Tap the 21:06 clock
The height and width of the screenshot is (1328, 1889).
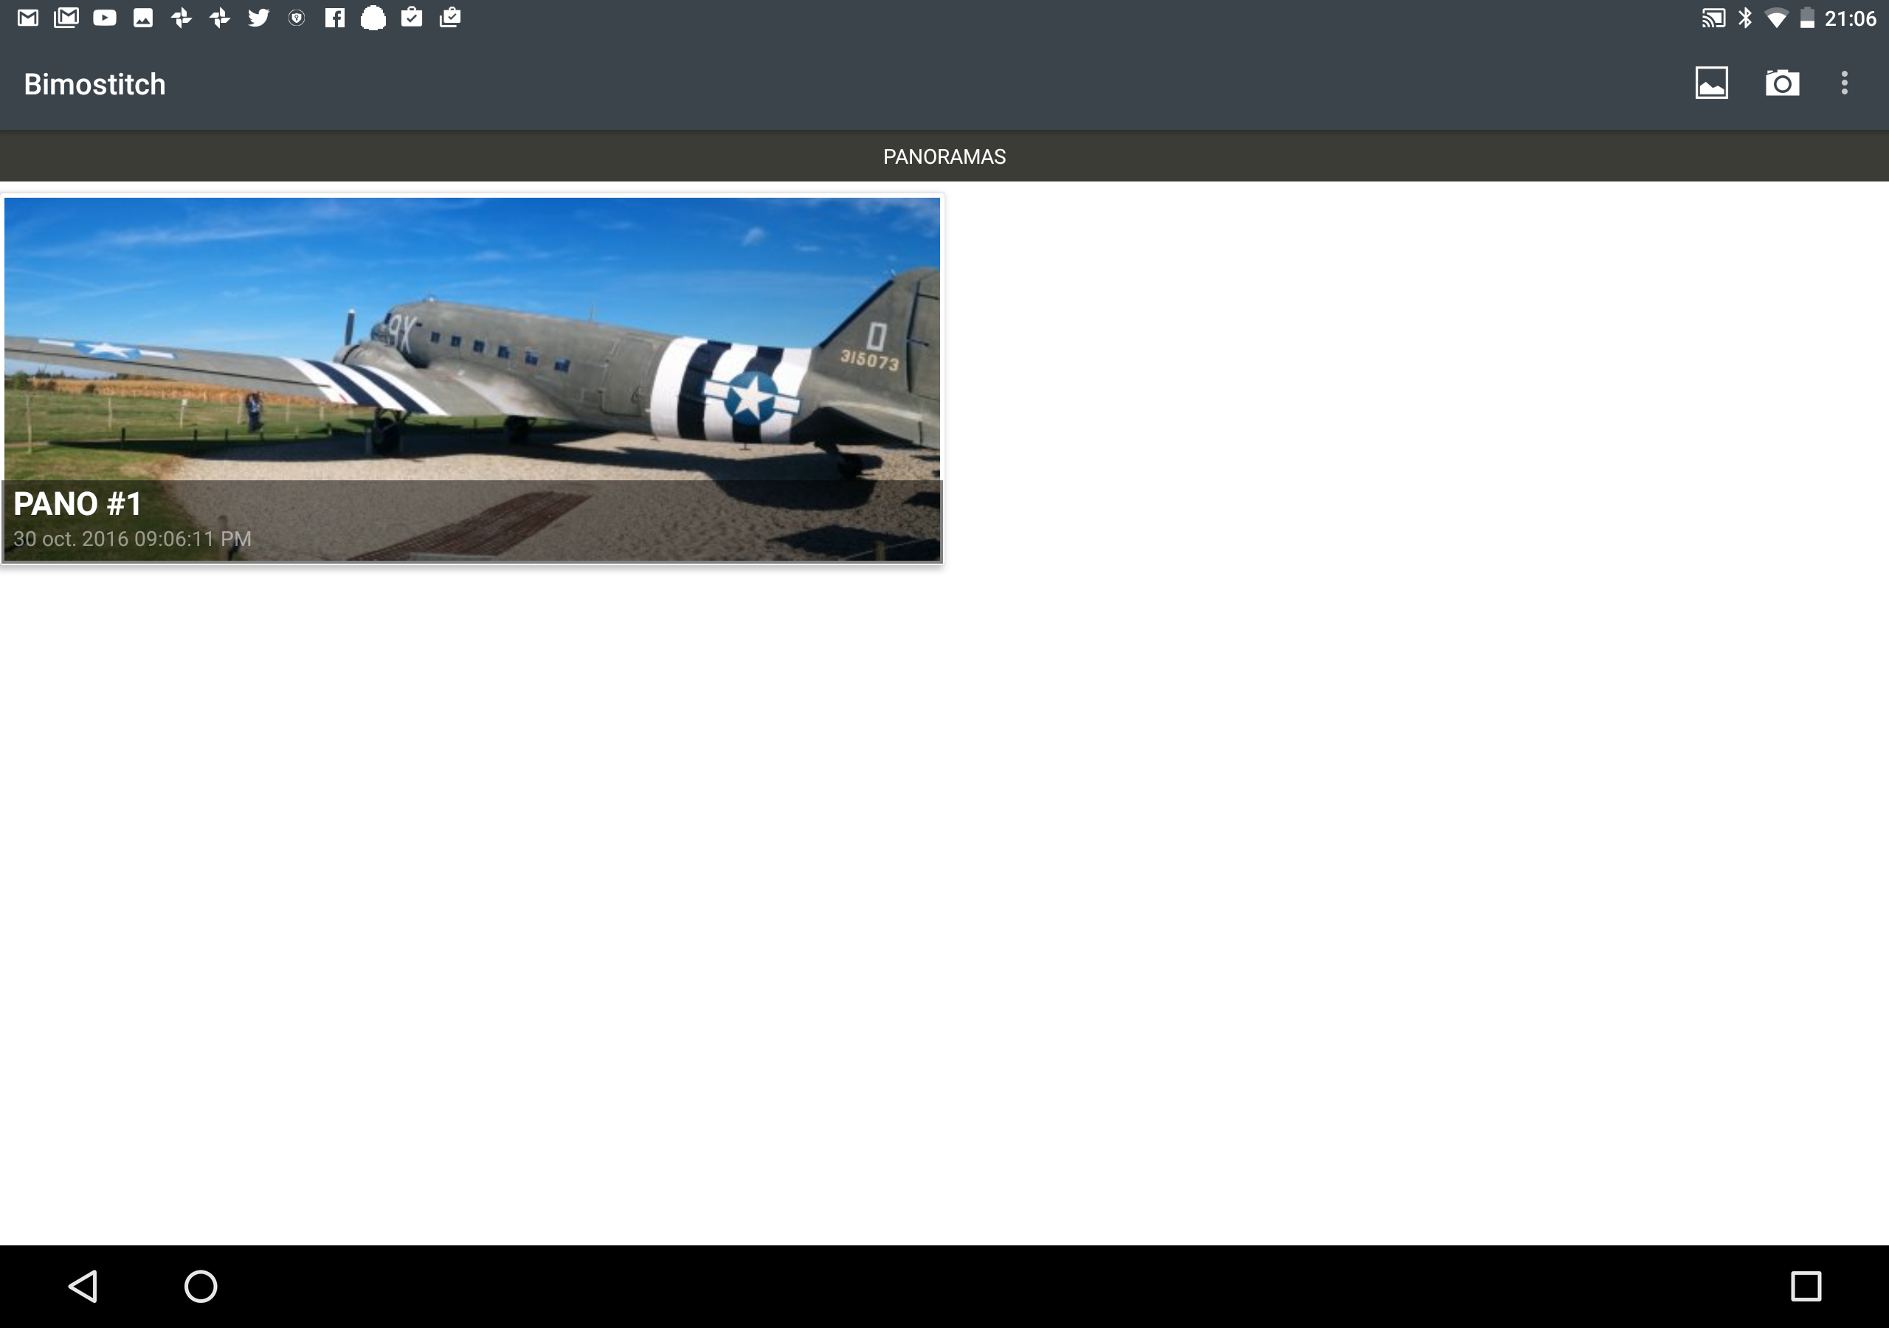[1849, 18]
